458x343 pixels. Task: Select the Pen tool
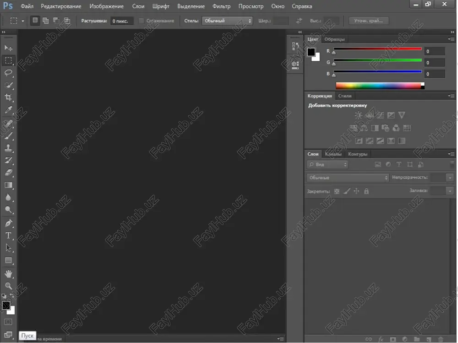click(8, 224)
